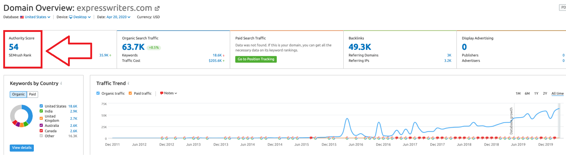Click Canada 2.6K keyword count
Viewport: 566px width, 157px height.
coord(74,131)
